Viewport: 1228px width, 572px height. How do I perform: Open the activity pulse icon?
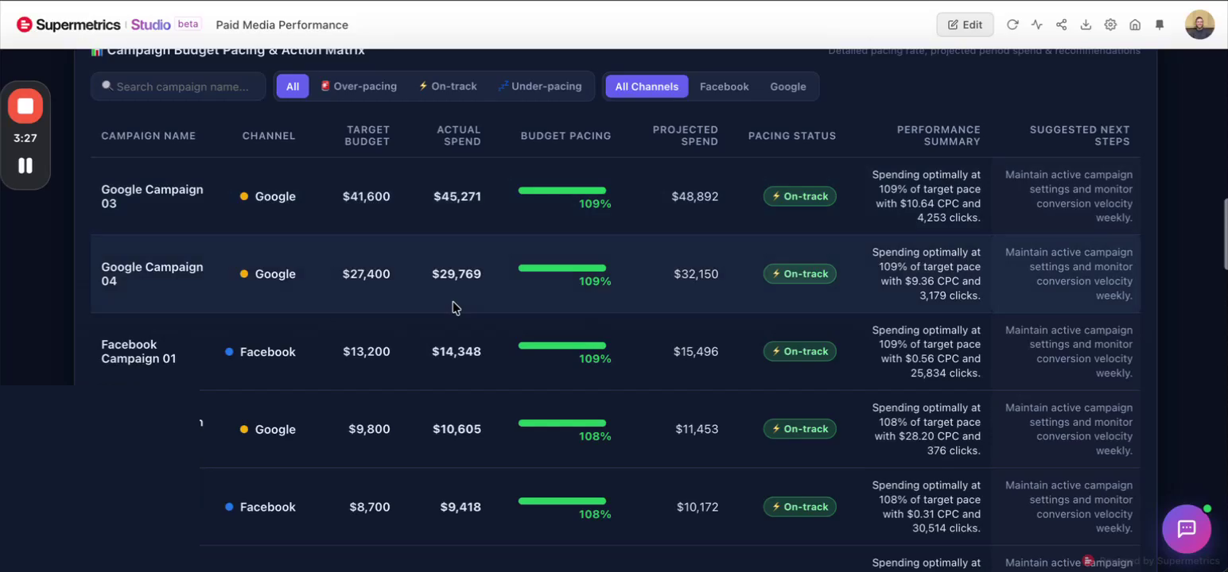click(x=1036, y=25)
